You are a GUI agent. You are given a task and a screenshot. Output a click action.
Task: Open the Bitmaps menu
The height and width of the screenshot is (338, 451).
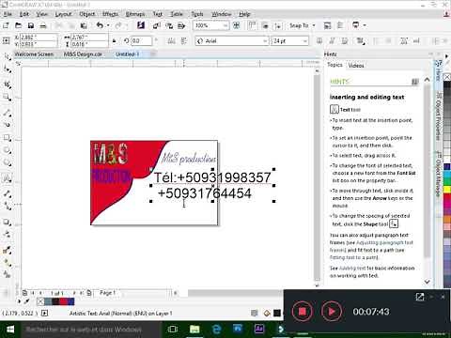135,14
